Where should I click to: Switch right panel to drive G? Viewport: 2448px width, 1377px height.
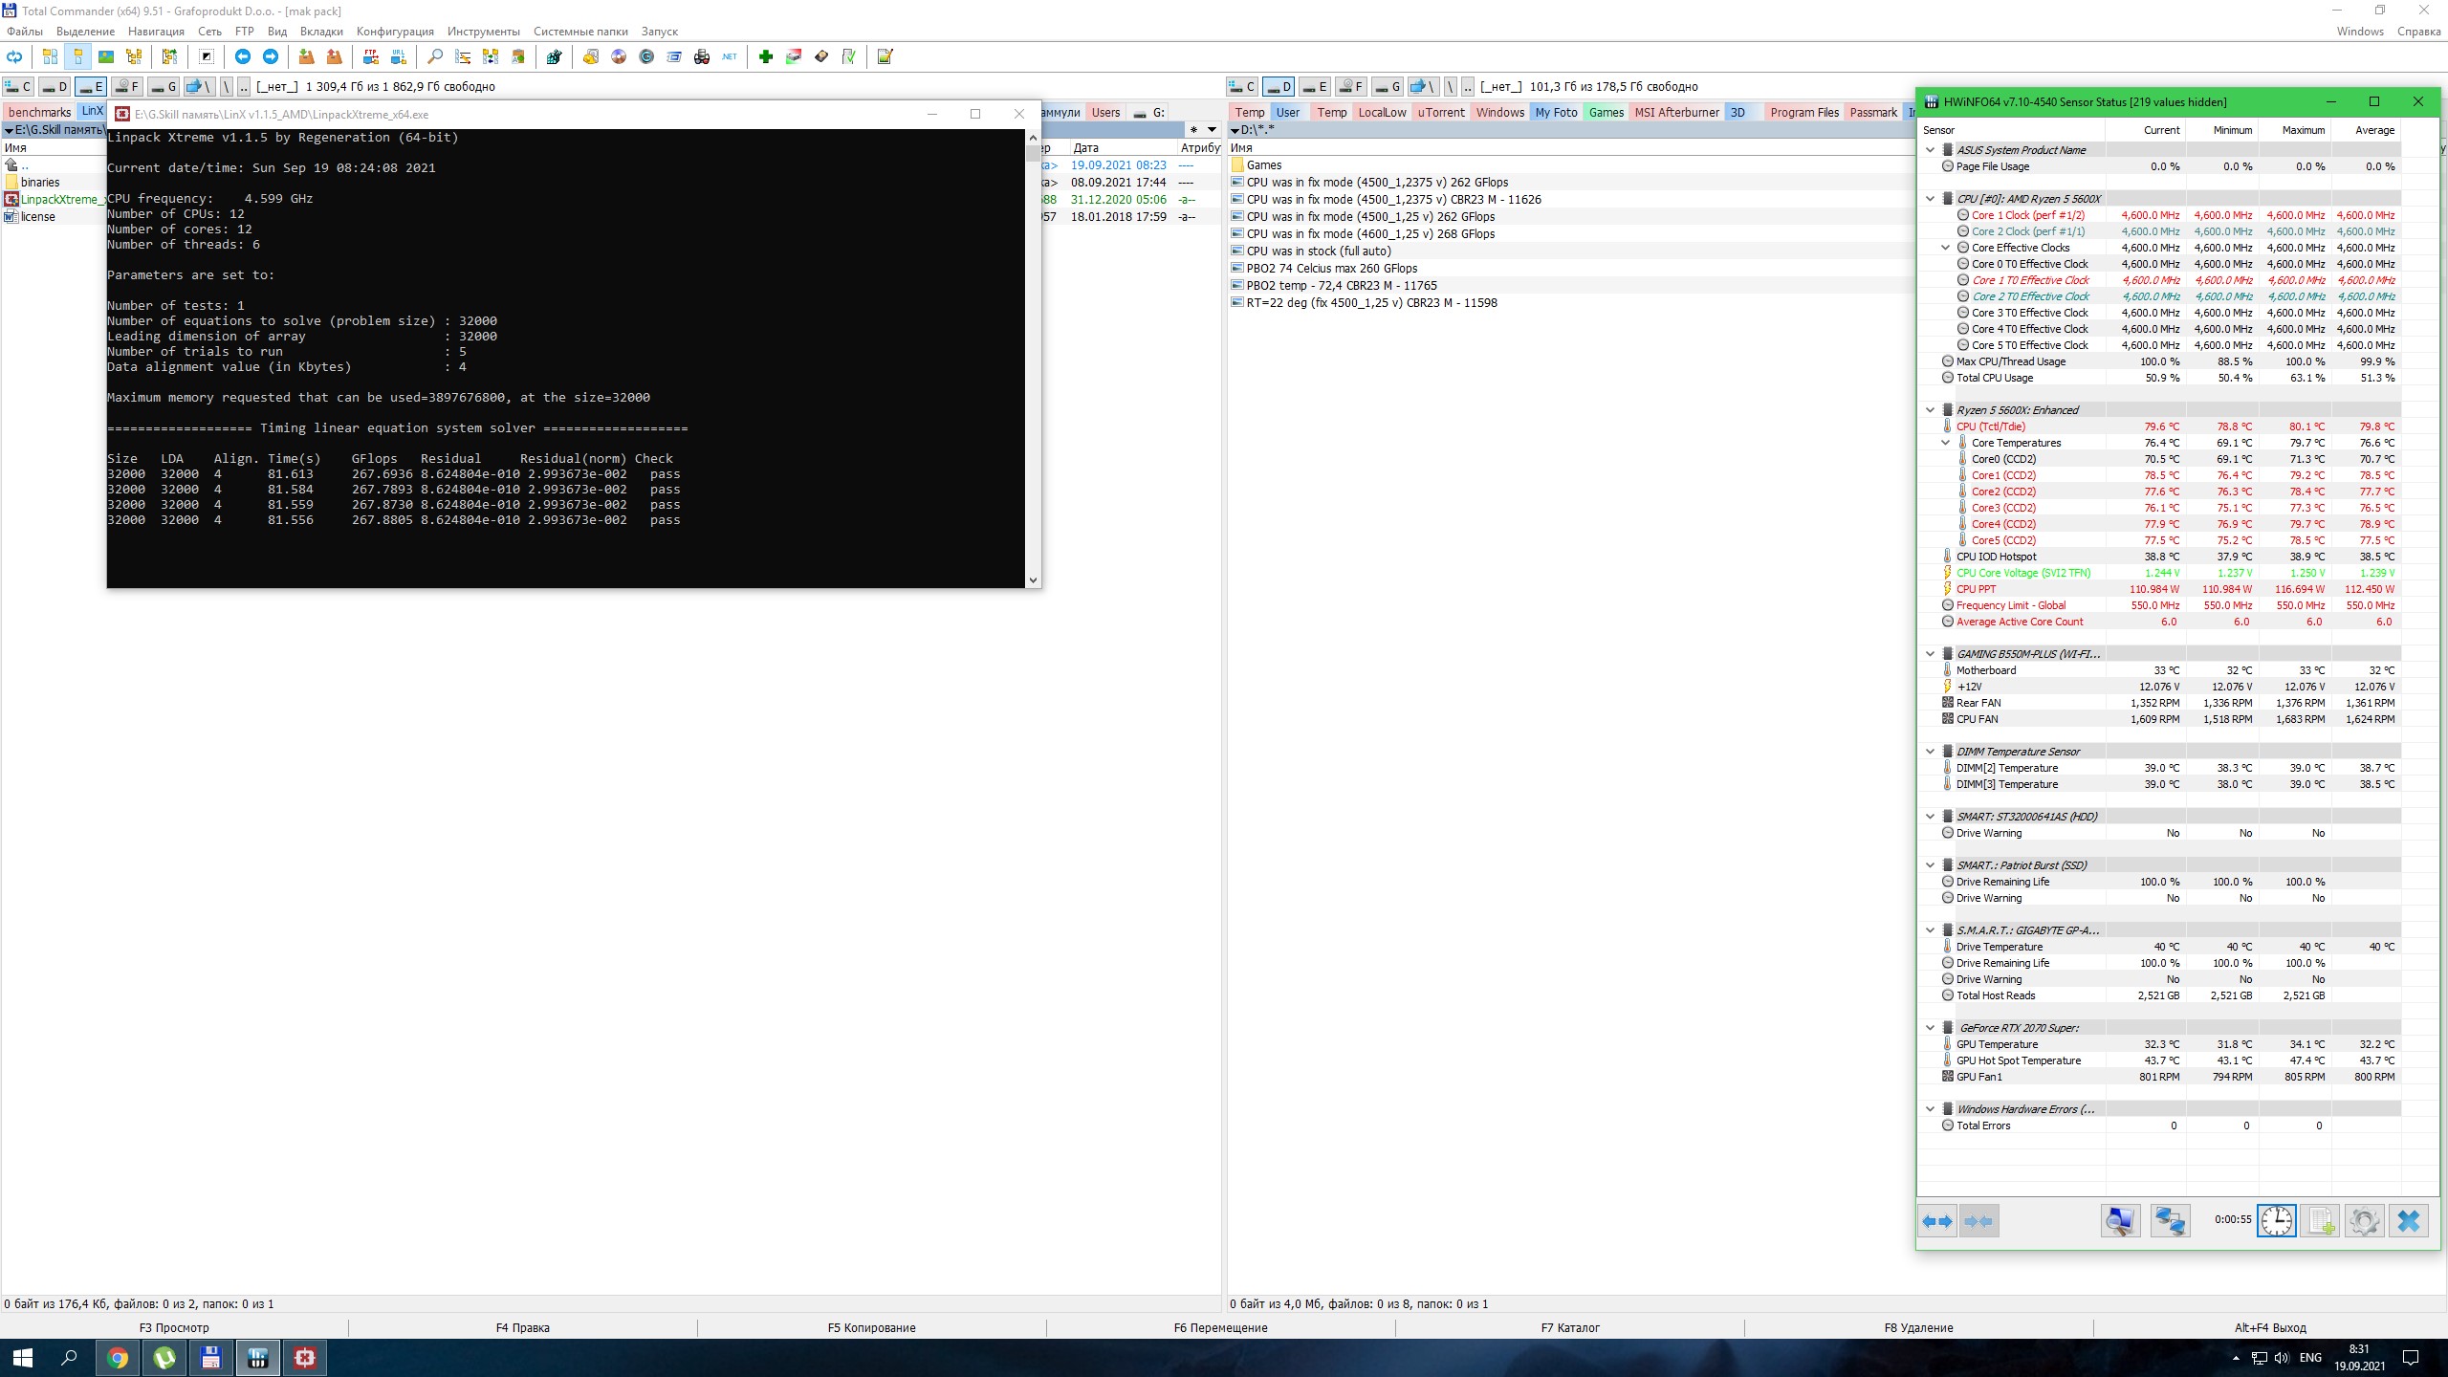(1388, 87)
